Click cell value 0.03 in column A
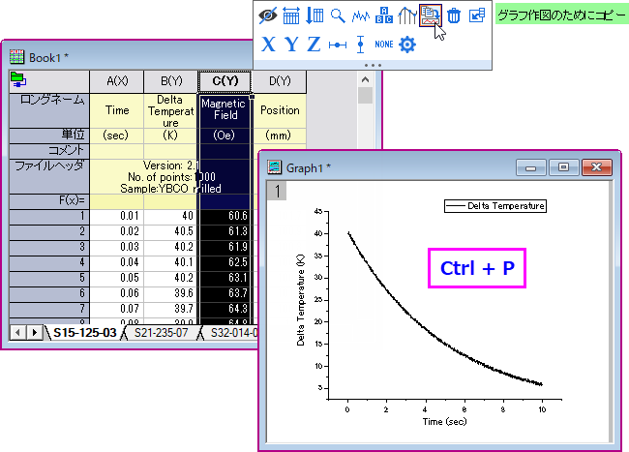The width and height of the screenshot is (629, 452). click(x=117, y=248)
